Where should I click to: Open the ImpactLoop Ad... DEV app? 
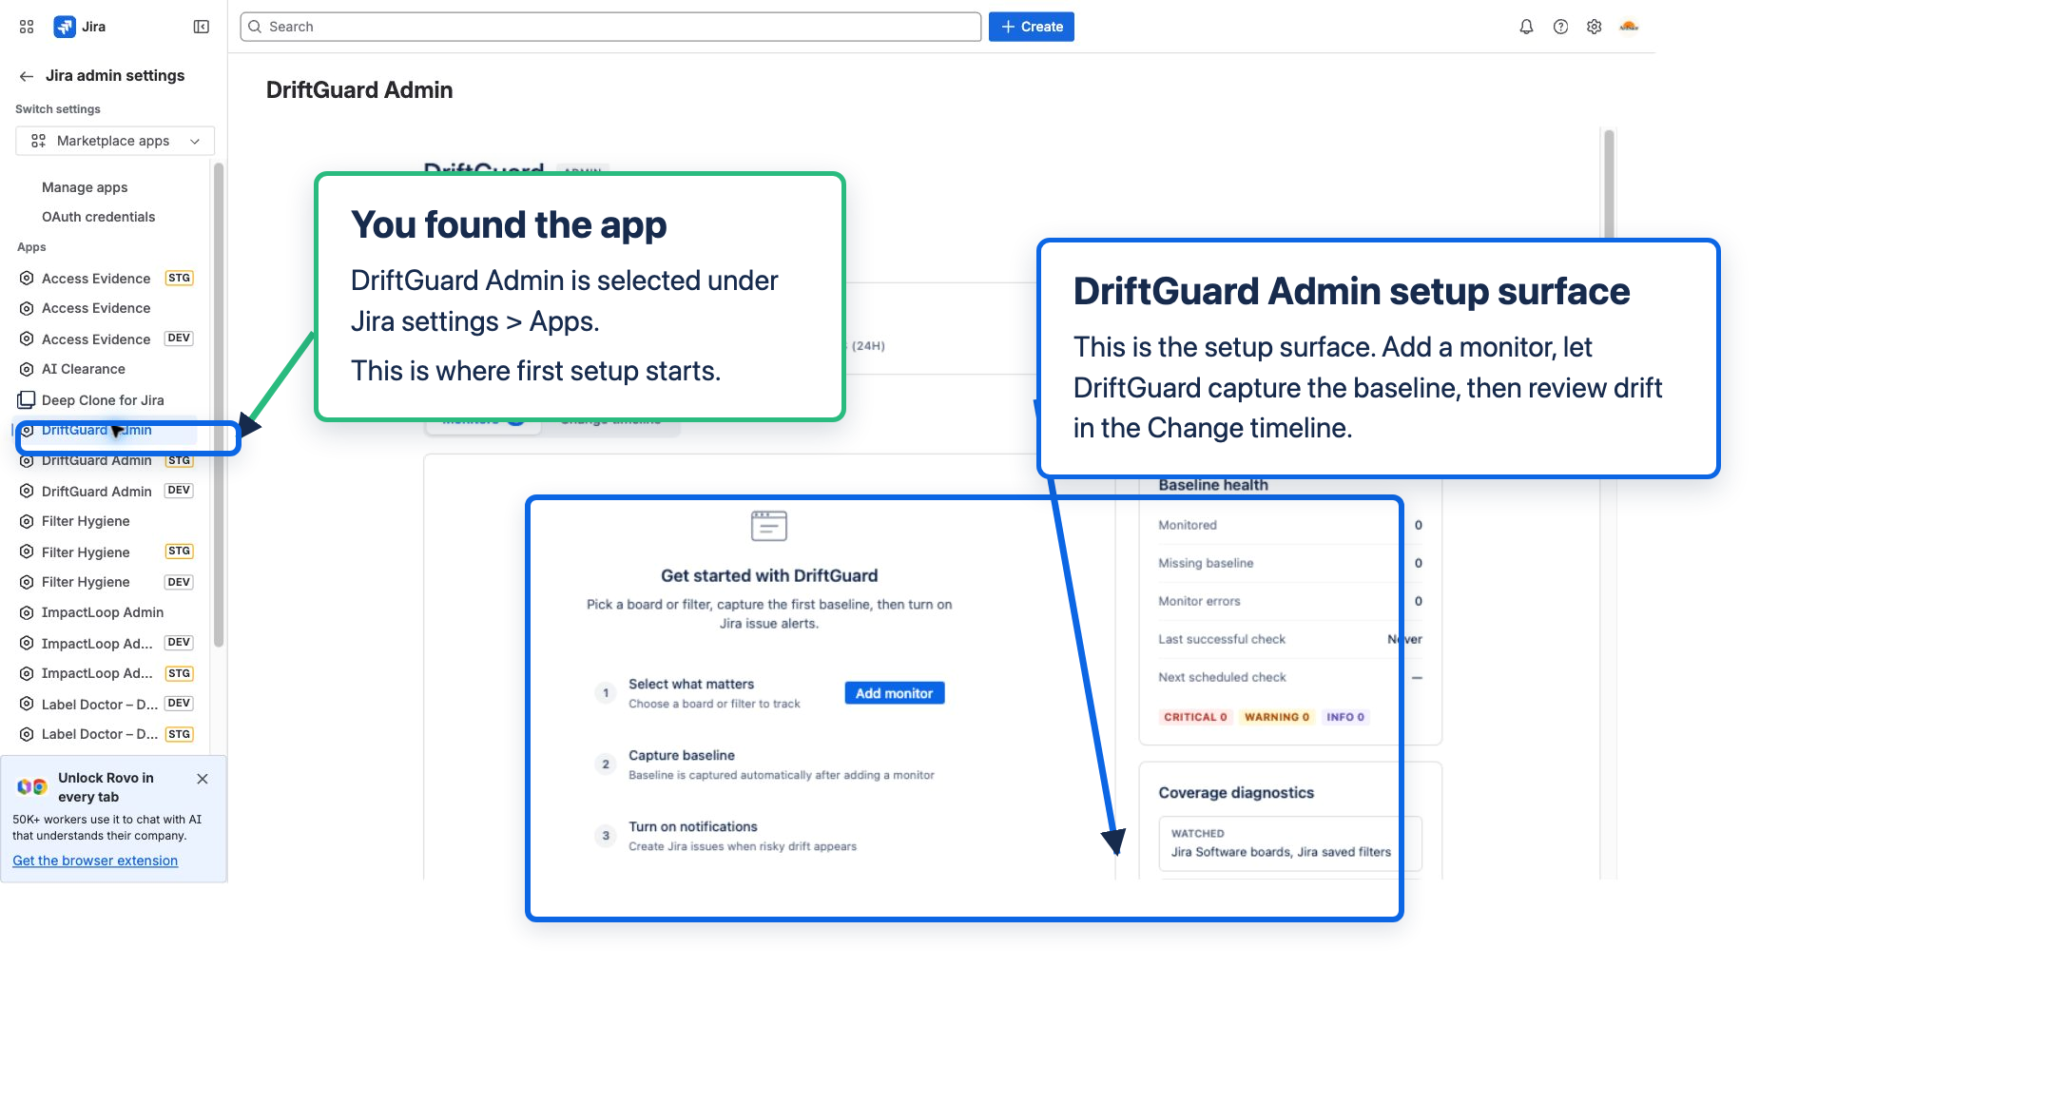tap(106, 644)
